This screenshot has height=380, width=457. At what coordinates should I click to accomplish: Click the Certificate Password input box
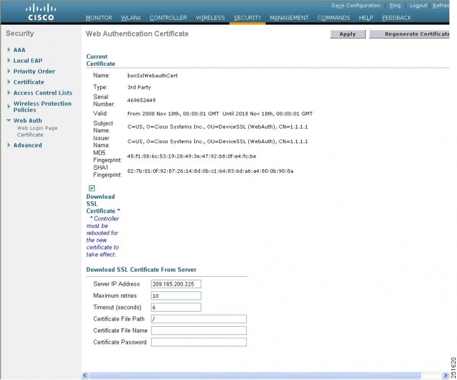[x=198, y=342]
